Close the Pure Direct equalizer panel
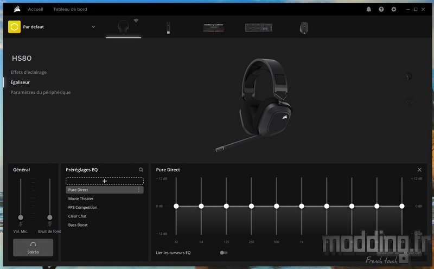This screenshot has width=434, height=269. [419, 170]
